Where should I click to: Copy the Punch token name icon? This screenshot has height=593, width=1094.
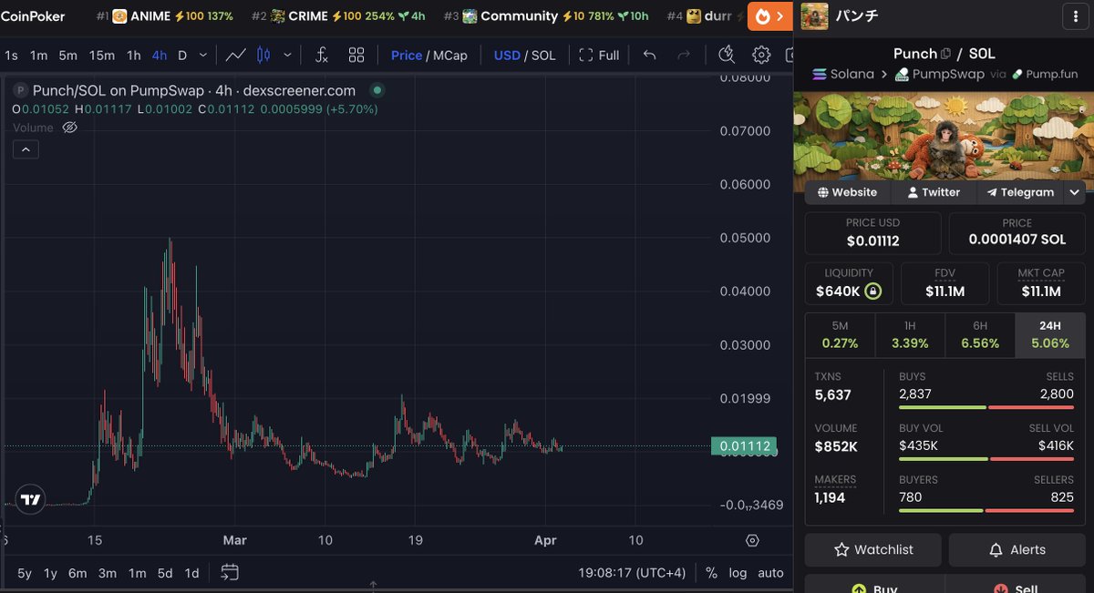click(945, 54)
